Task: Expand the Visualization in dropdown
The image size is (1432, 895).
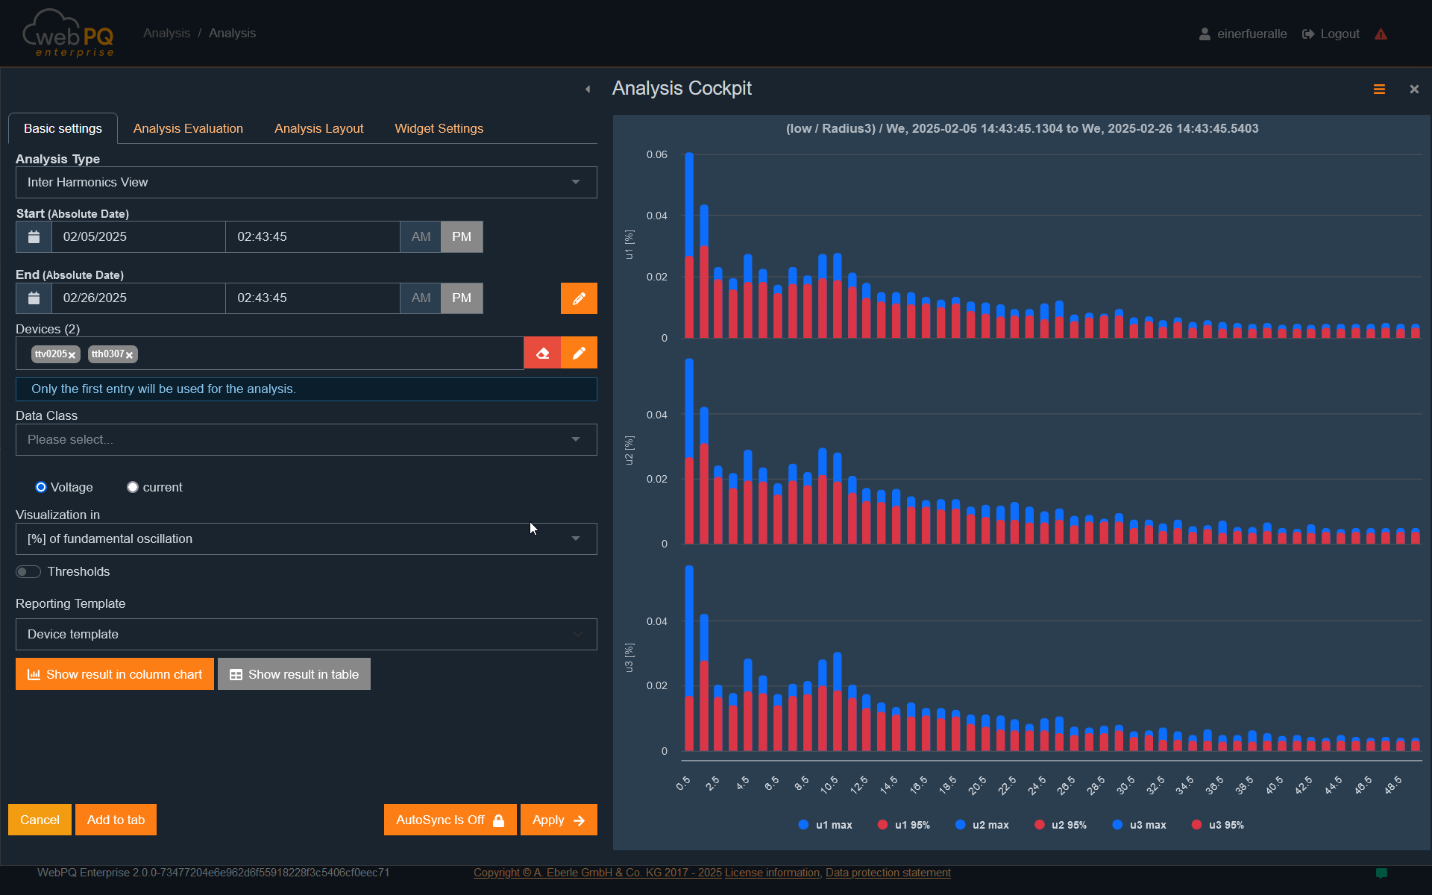Action: click(x=306, y=538)
